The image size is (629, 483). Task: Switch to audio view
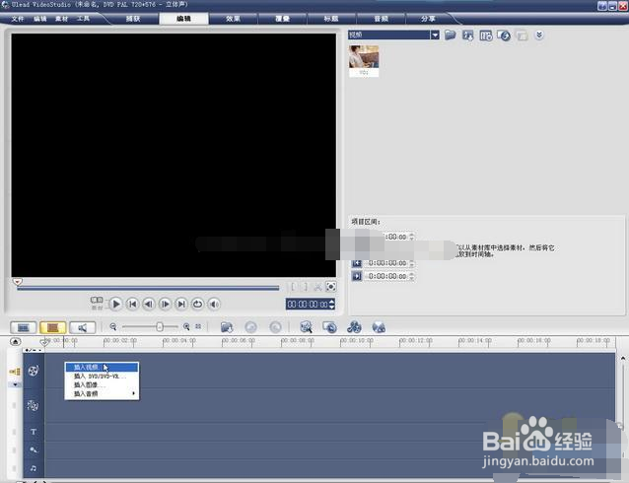tap(83, 327)
